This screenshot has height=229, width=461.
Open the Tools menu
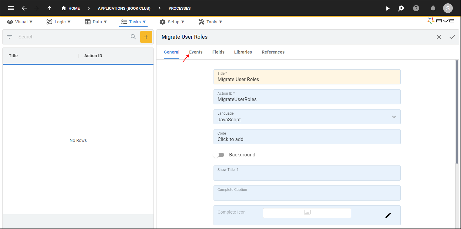click(210, 22)
